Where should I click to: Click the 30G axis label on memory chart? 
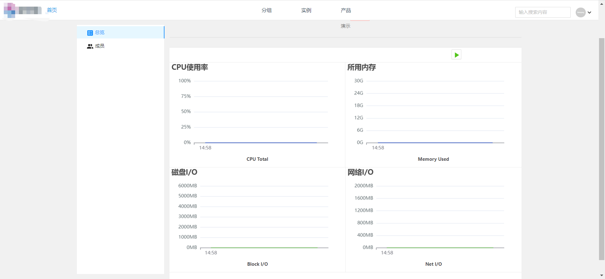click(359, 81)
